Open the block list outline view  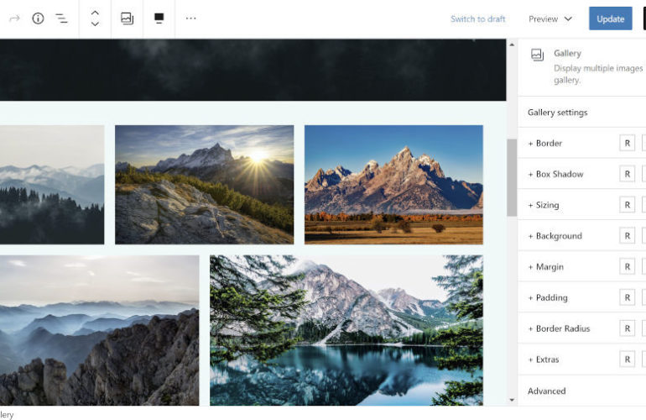point(62,18)
